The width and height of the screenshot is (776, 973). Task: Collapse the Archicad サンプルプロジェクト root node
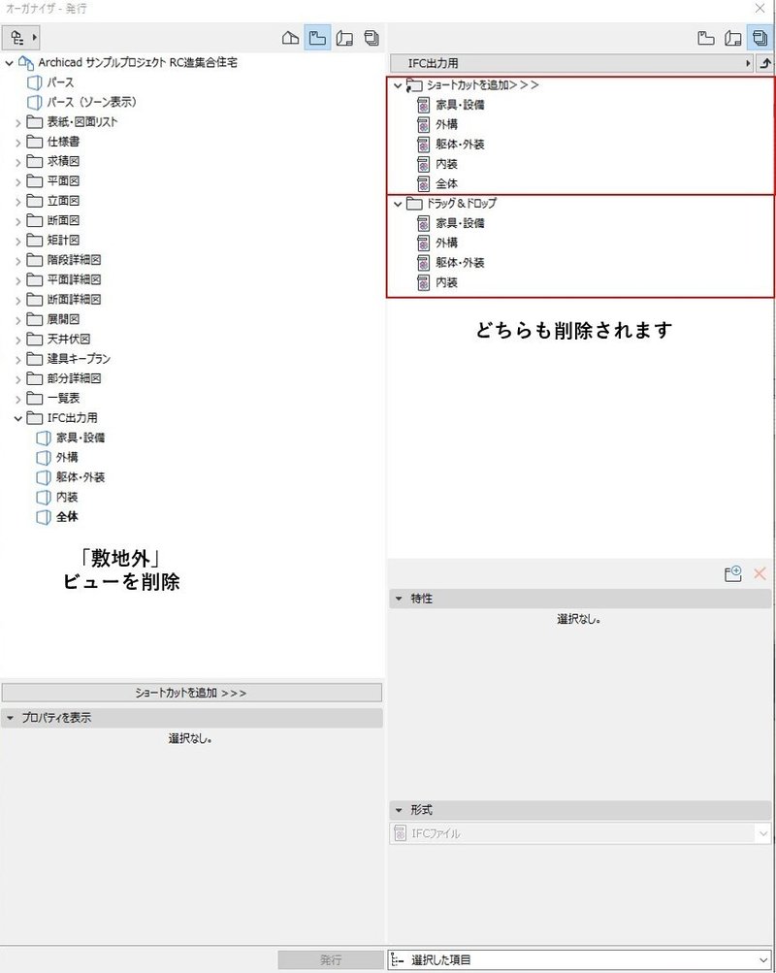pyautogui.click(x=10, y=63)
